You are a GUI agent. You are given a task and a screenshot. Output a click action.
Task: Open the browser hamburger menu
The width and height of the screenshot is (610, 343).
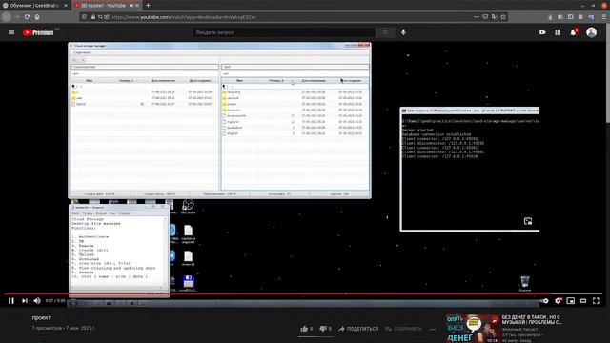(x=603, y=17)
